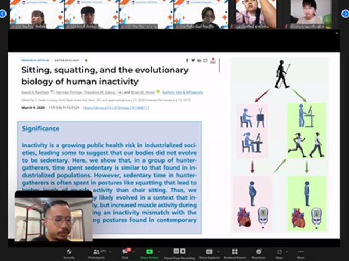Open the More options menu
Image resolution: width=349 pixels, height=261 pixels.
[x=300, y=254]
